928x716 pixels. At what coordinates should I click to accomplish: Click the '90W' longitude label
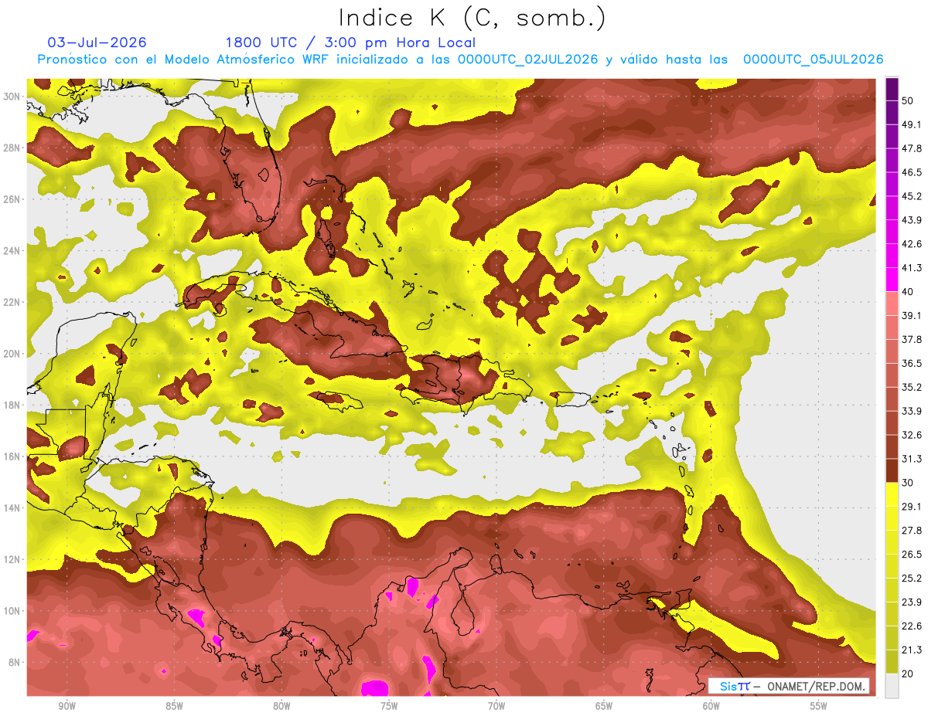click(x=67, y=707)
